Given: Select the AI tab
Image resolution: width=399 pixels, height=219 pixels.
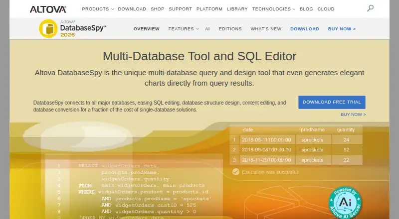Looking at the screenshot, I should point(207,29).
